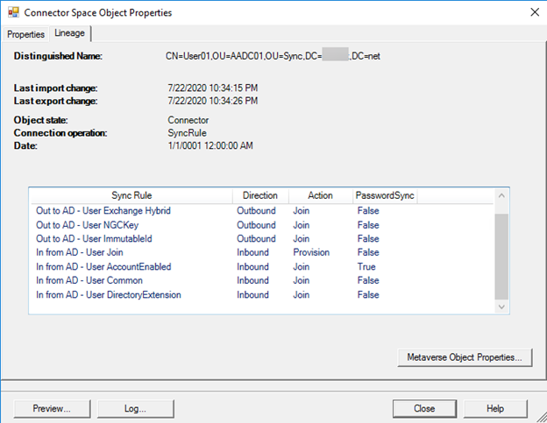Select the 'Out to AD - User ImmutableId' rule
Image resolution: width=547 pixels, height=423 pixels.
(94, 239)
